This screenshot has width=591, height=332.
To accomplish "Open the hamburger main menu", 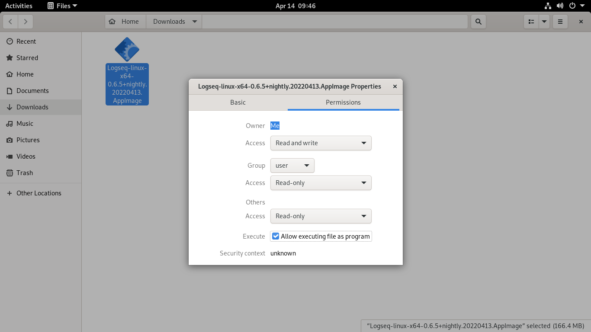I will click(560, 22).
